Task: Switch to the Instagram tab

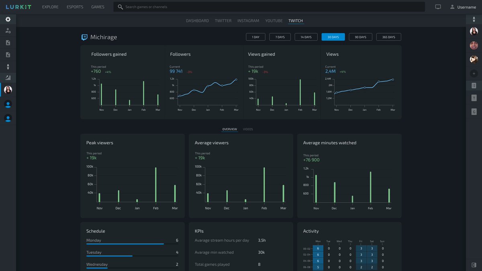Action: pyautogui.click(x=248, y=21)
